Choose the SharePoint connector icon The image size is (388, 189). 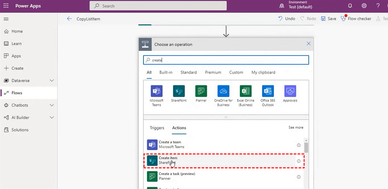tap(179, 91)
